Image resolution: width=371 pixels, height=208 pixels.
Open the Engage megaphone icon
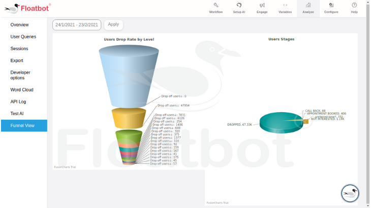point(262,5)
